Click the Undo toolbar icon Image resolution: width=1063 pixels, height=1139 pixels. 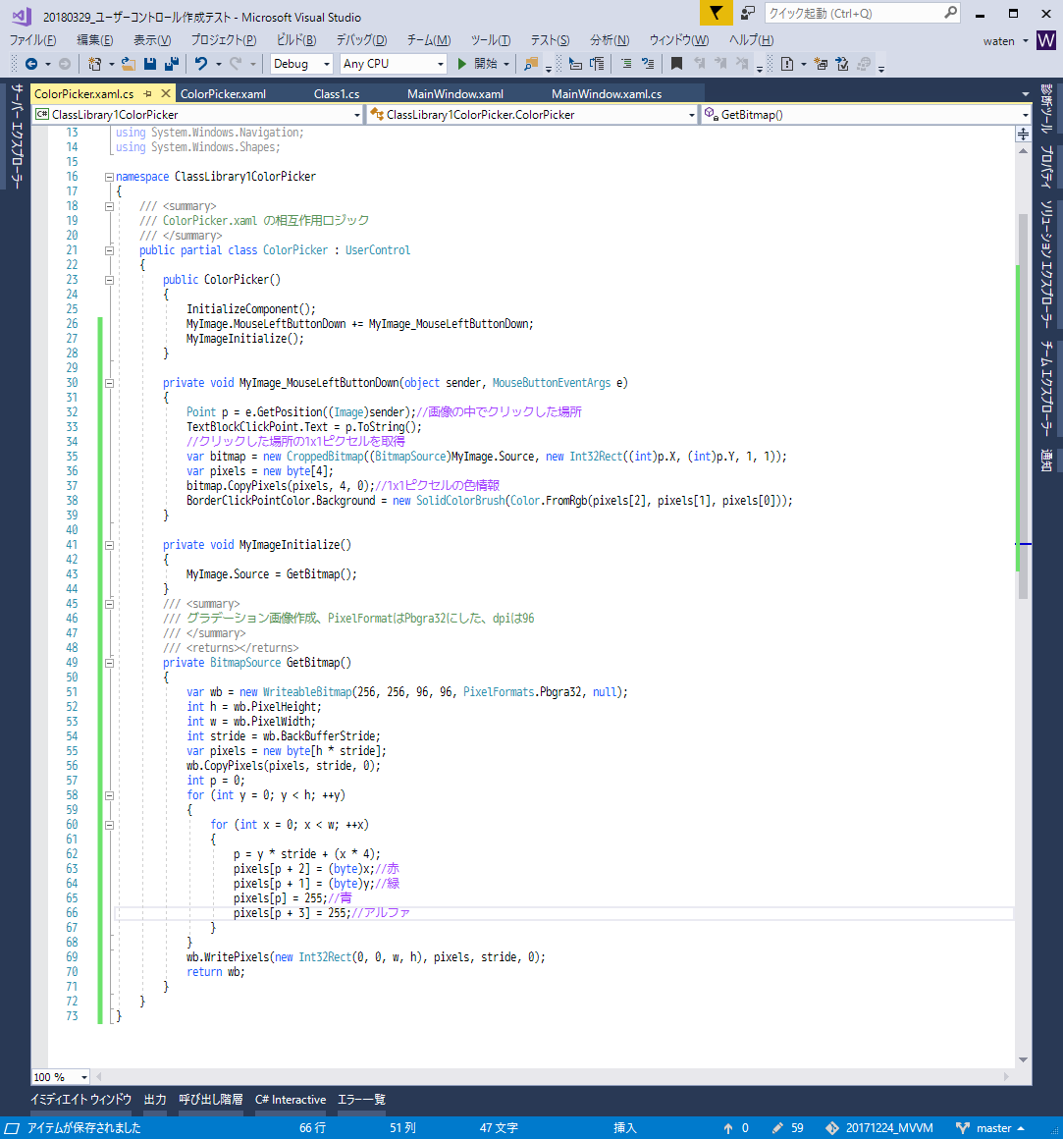(x=199, y=66)
